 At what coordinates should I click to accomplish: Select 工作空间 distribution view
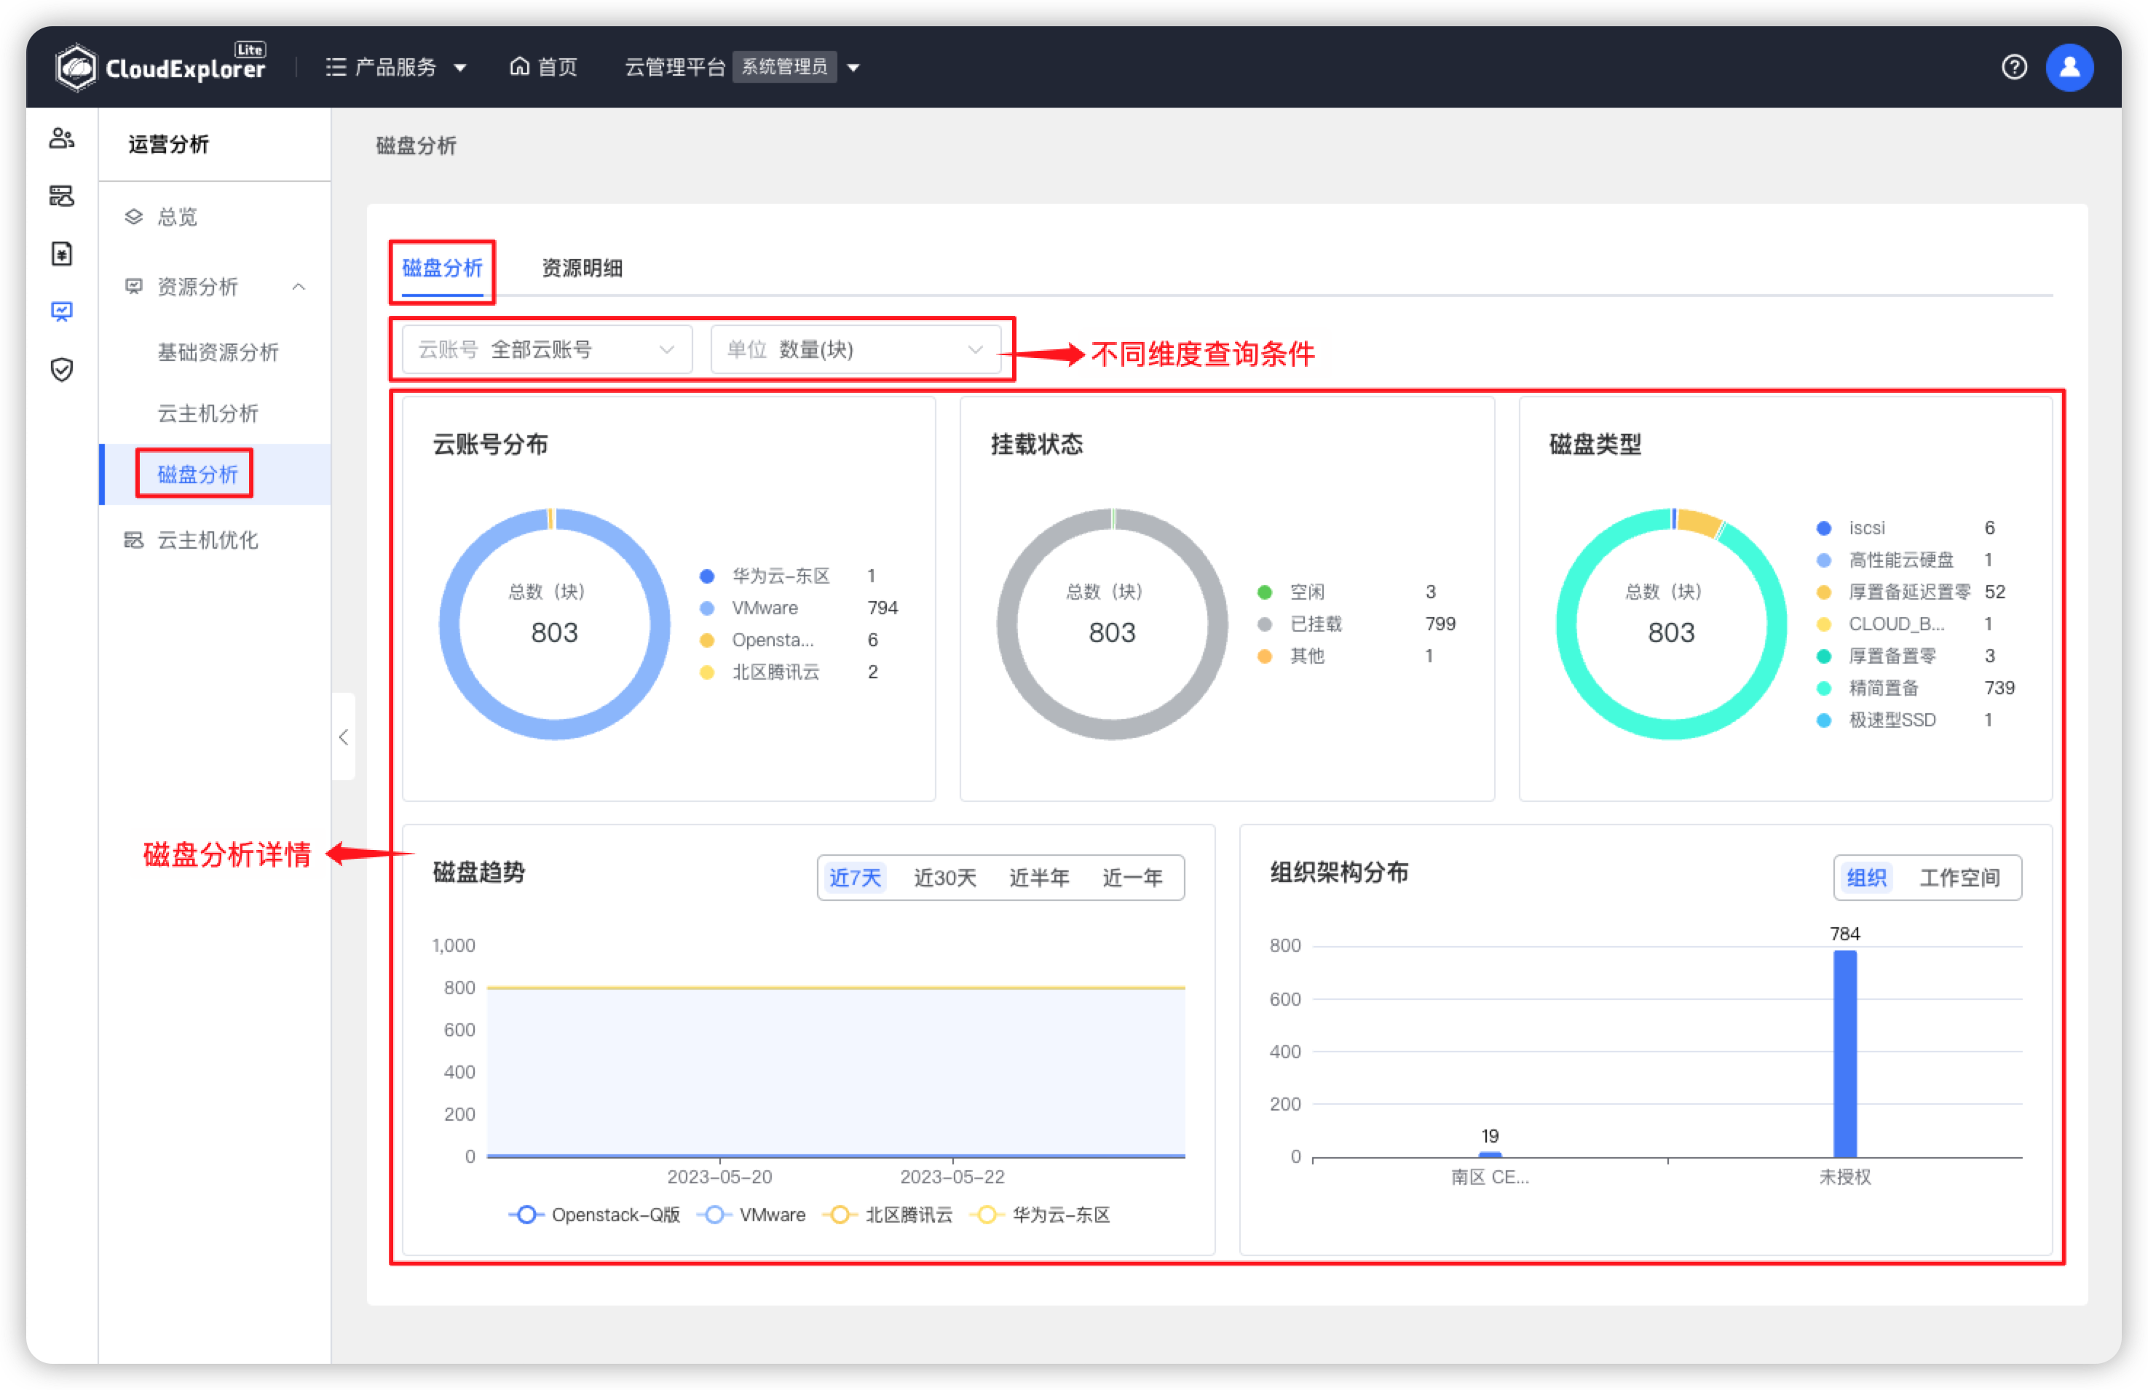1959,878
